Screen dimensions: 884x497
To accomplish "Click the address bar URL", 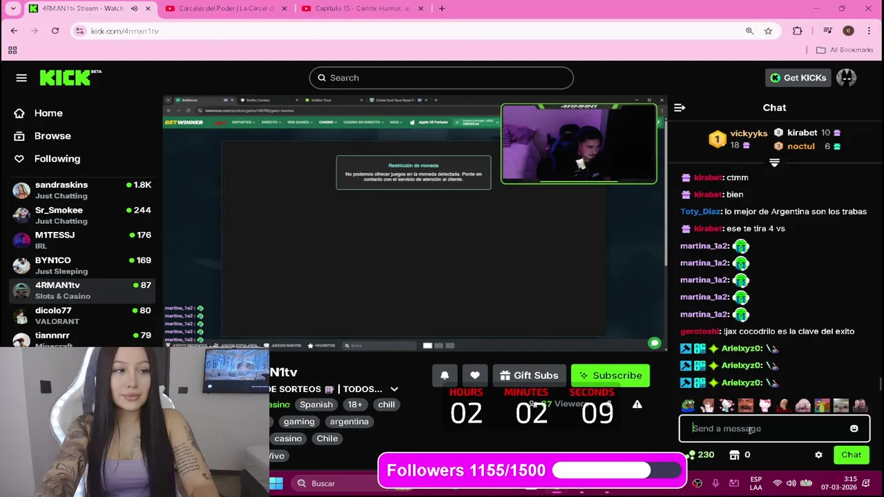I will pos(125,31).
